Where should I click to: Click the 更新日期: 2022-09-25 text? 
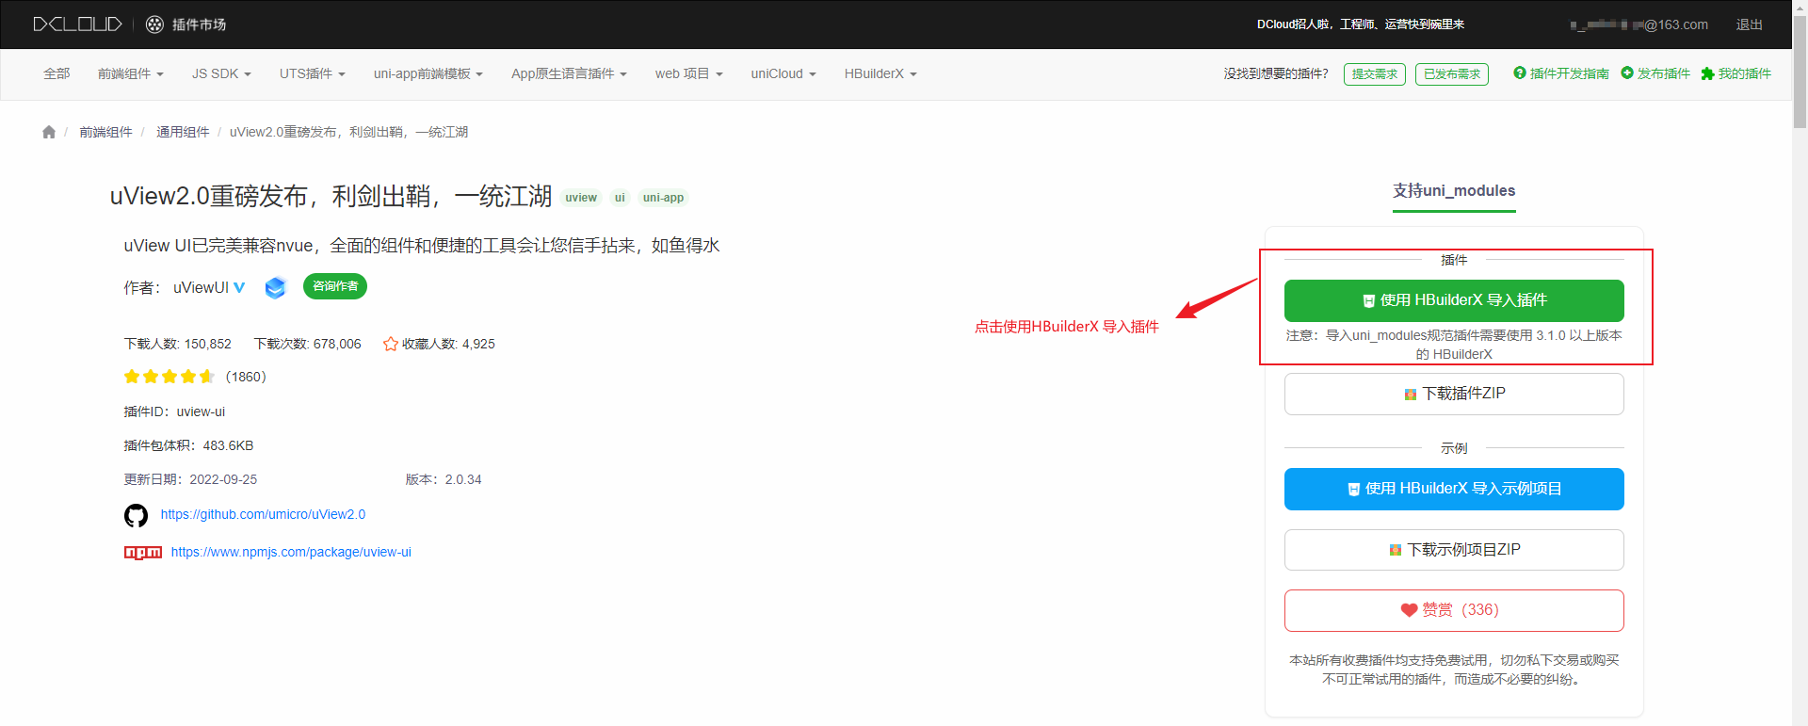pos(190,479)
